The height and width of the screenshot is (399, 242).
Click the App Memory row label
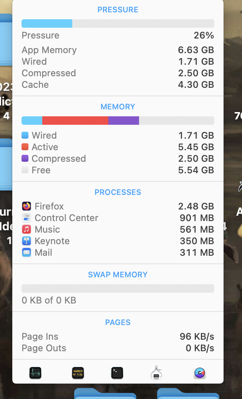[x=49, y=50]
